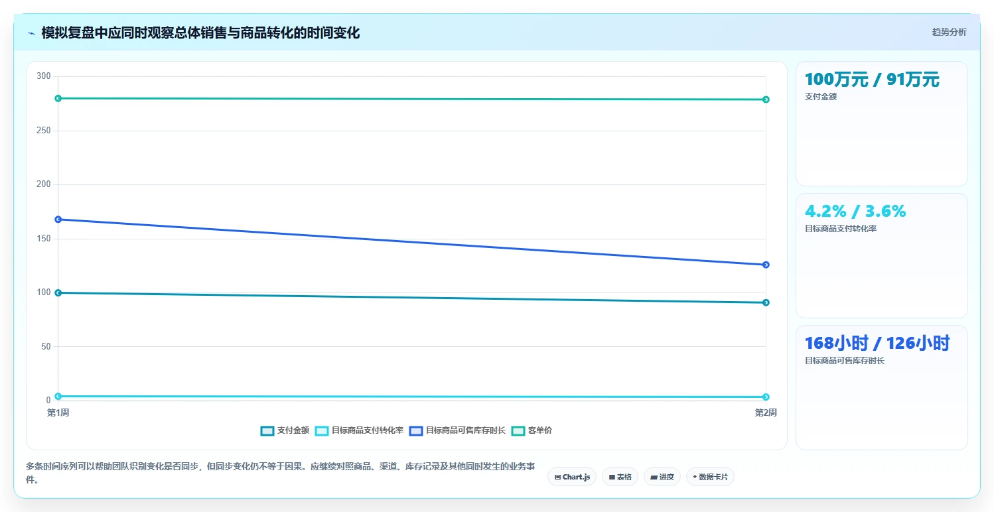
Task: Click the 第1周 x-axis label
Action: (x=58, y=413)
